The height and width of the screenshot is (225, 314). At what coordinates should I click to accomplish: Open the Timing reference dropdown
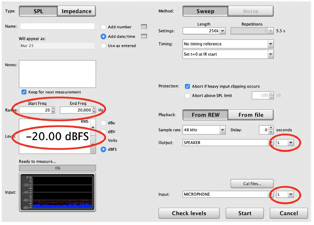pos(270,44)
